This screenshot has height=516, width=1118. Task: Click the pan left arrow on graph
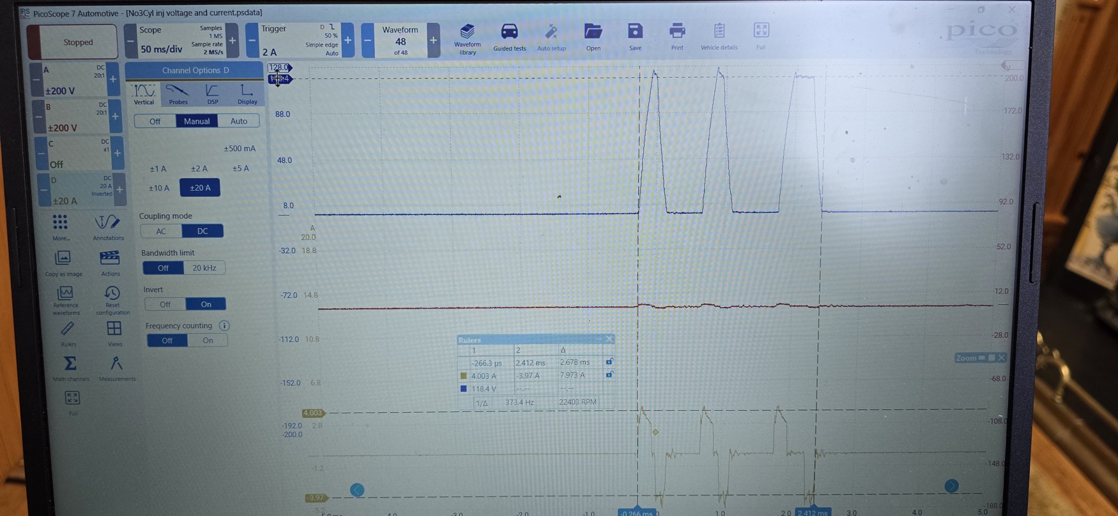point(357,490)
